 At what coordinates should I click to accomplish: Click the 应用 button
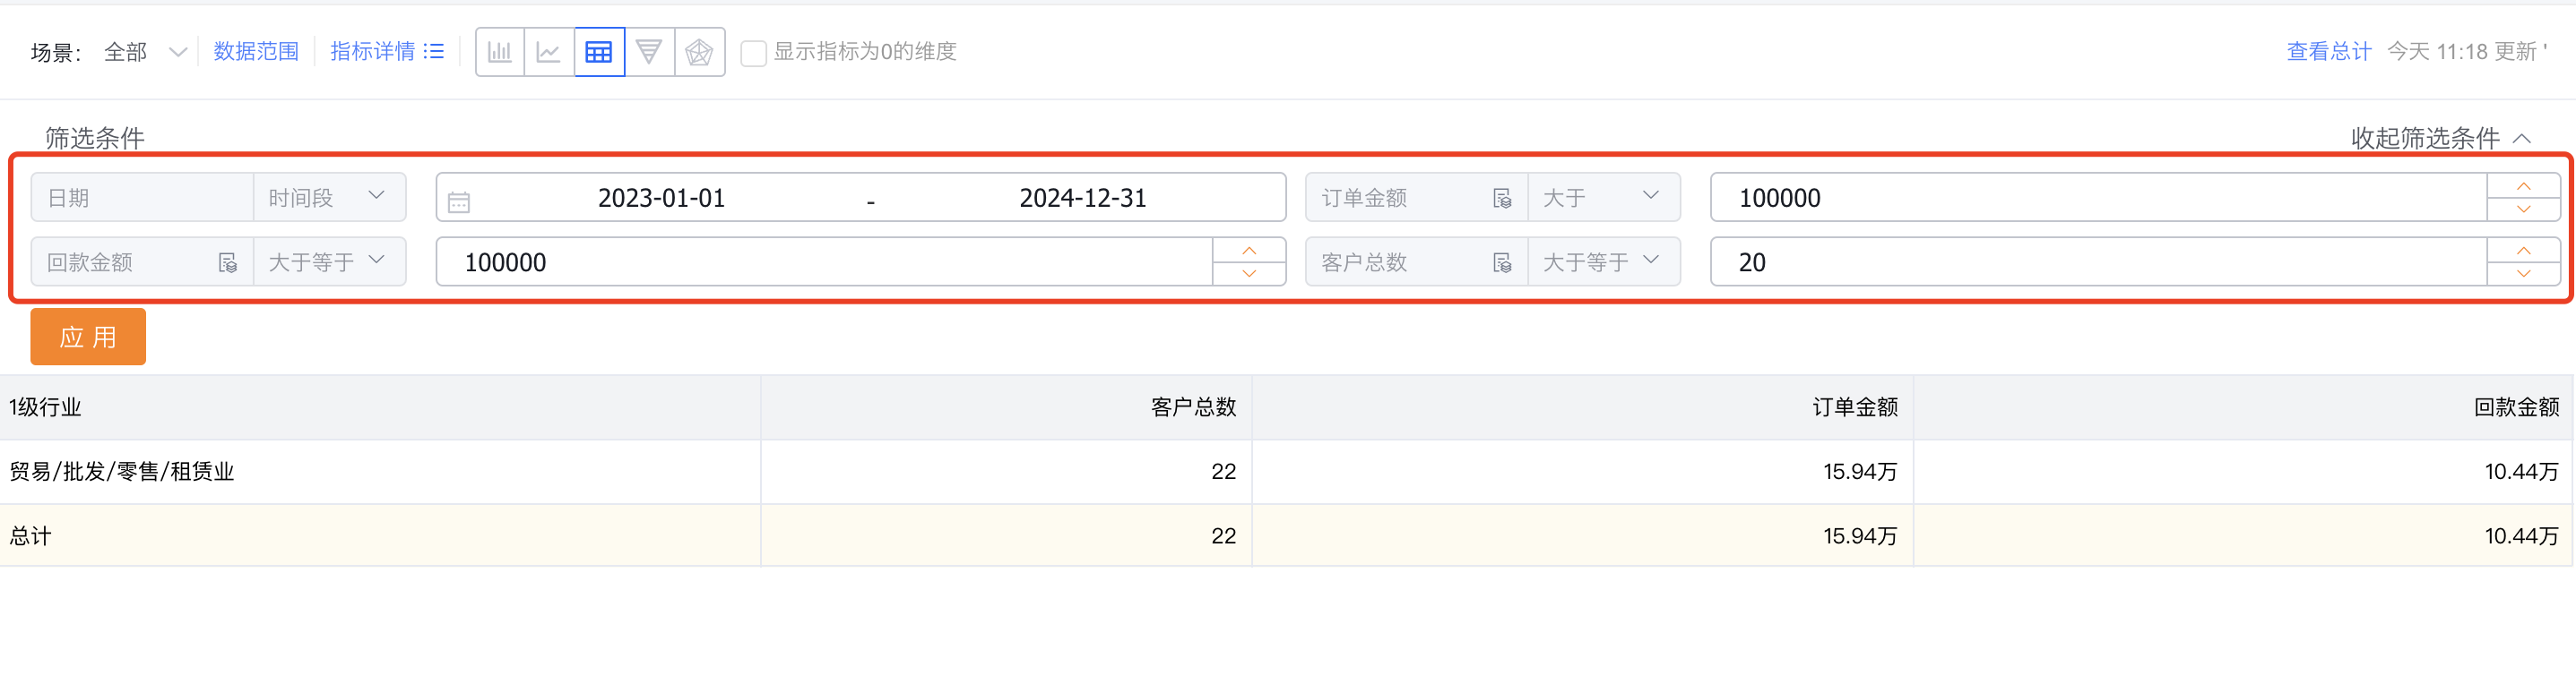click(x=88, y=337)
